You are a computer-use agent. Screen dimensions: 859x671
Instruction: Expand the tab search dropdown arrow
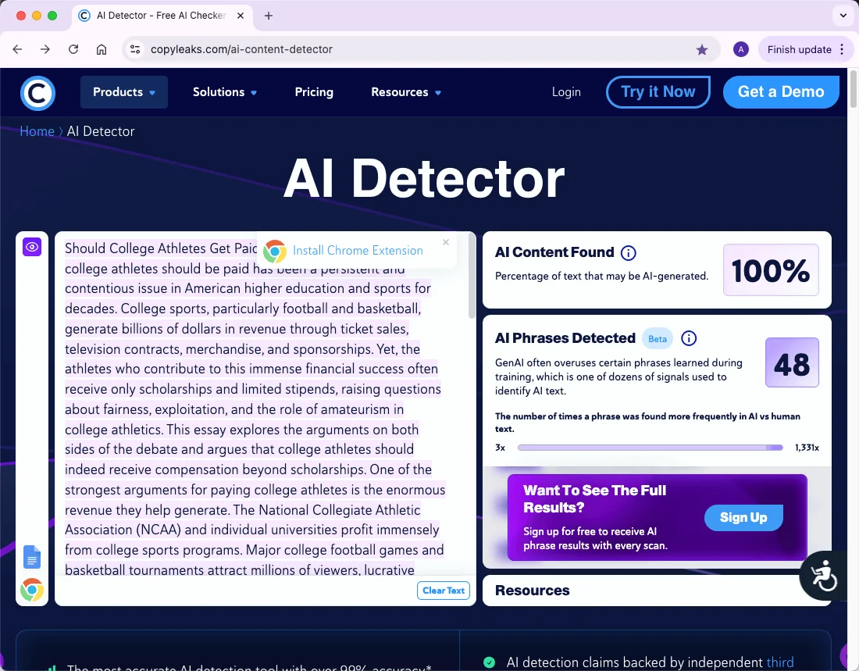pyautogui.click(x=843, y=16)
